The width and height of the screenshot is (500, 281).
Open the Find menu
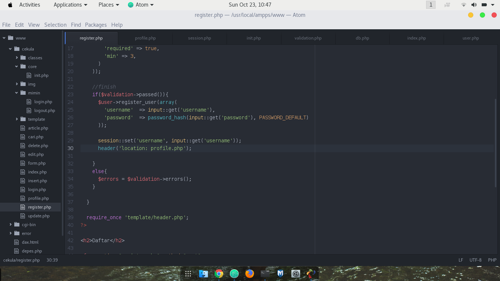[x=76, y=25]
